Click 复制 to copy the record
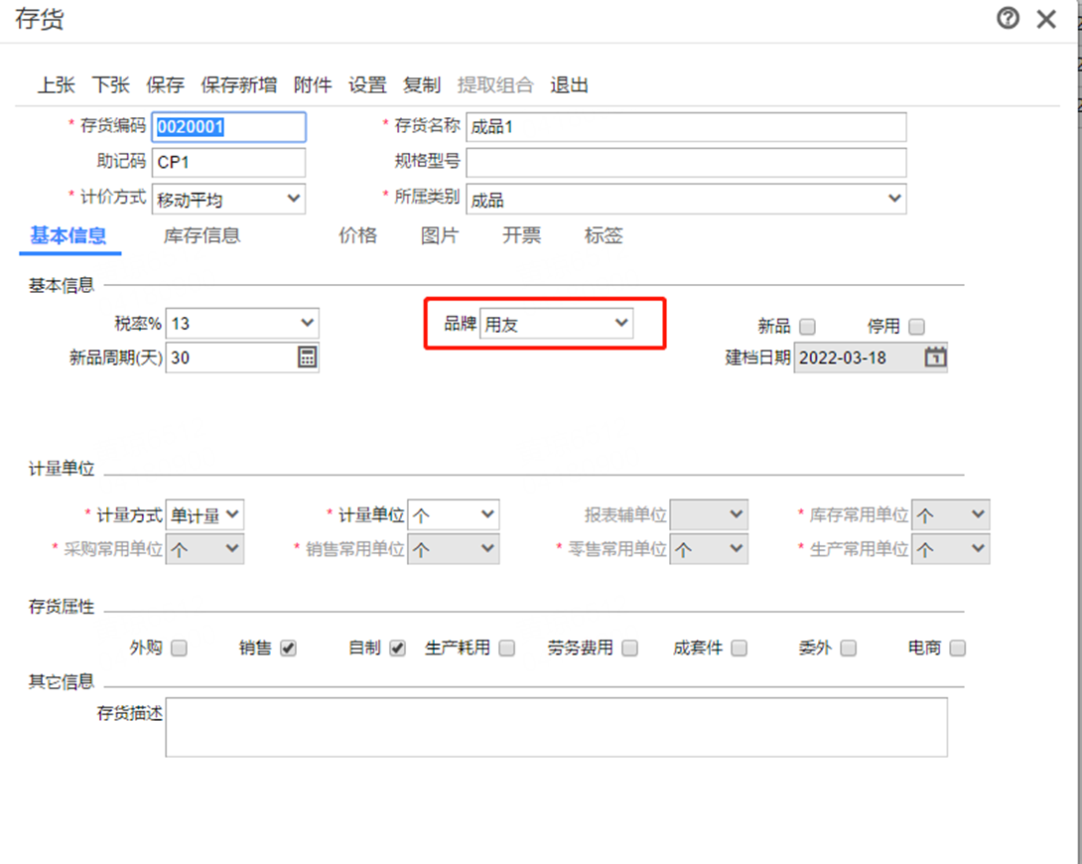1082x864 pixels. [x=422, y=84]
